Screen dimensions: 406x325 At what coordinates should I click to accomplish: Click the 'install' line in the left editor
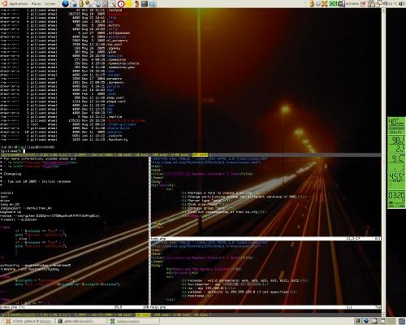tap(6, 193)
